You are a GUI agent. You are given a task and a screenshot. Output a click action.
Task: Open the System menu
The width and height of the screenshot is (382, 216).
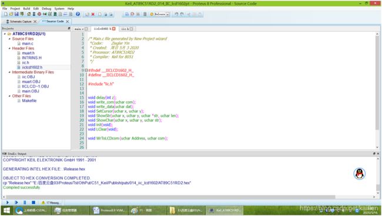pos(59,9)
